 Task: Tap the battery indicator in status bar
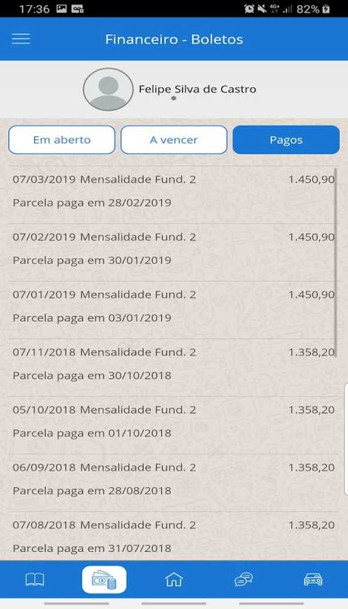[x=326, y=8]
